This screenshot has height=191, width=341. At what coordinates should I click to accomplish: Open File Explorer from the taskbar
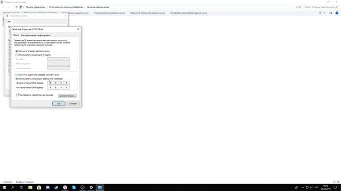click(30, 187)
